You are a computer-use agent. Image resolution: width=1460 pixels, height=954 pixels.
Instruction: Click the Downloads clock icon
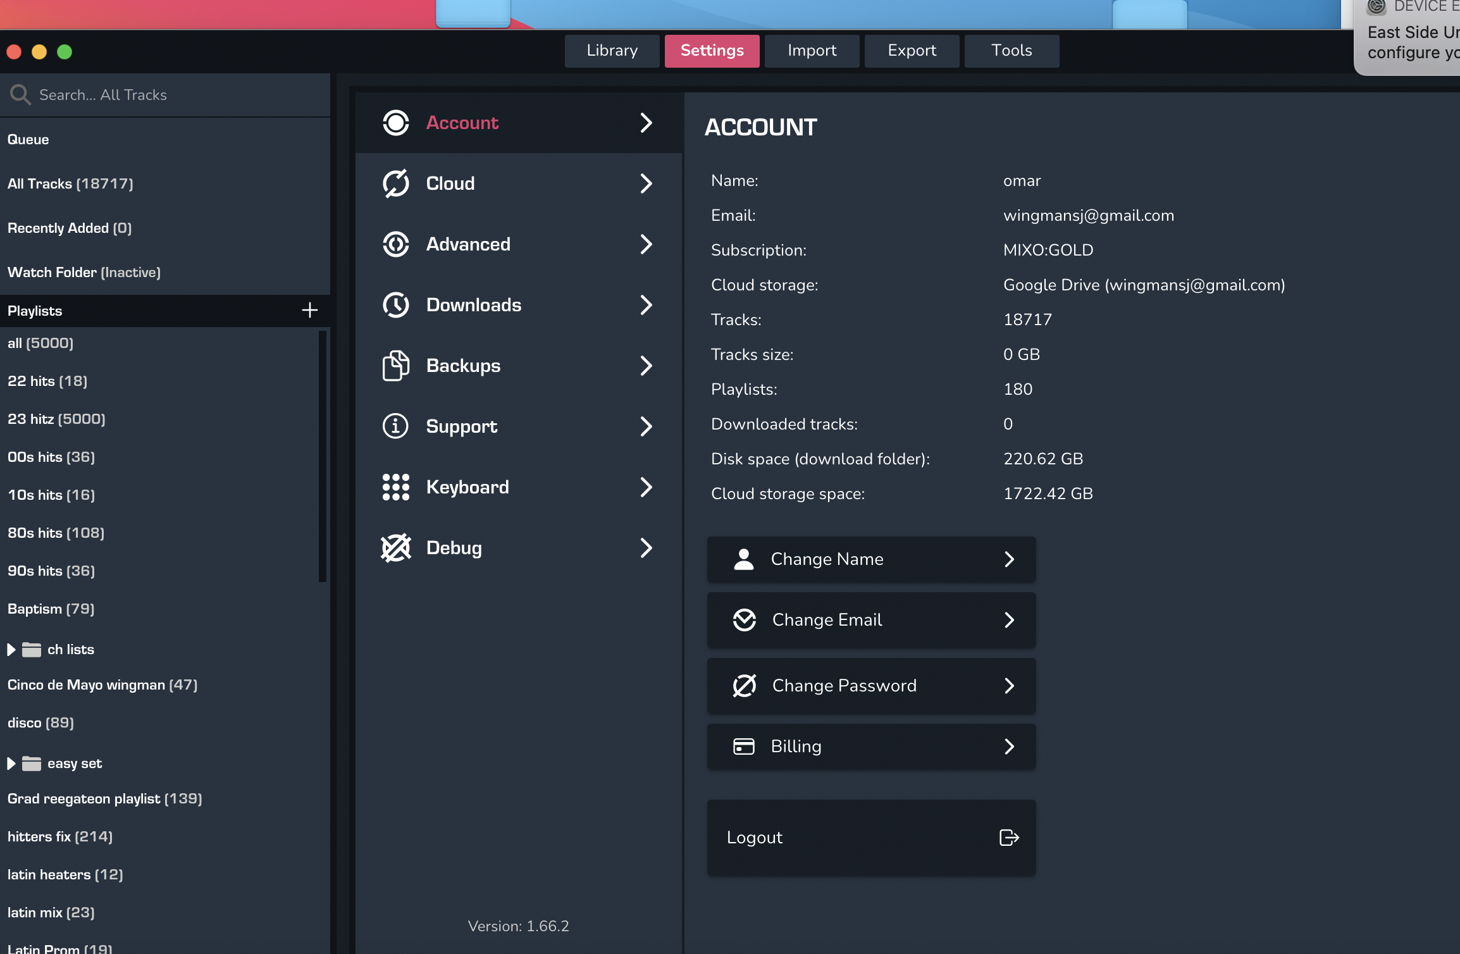396,305
